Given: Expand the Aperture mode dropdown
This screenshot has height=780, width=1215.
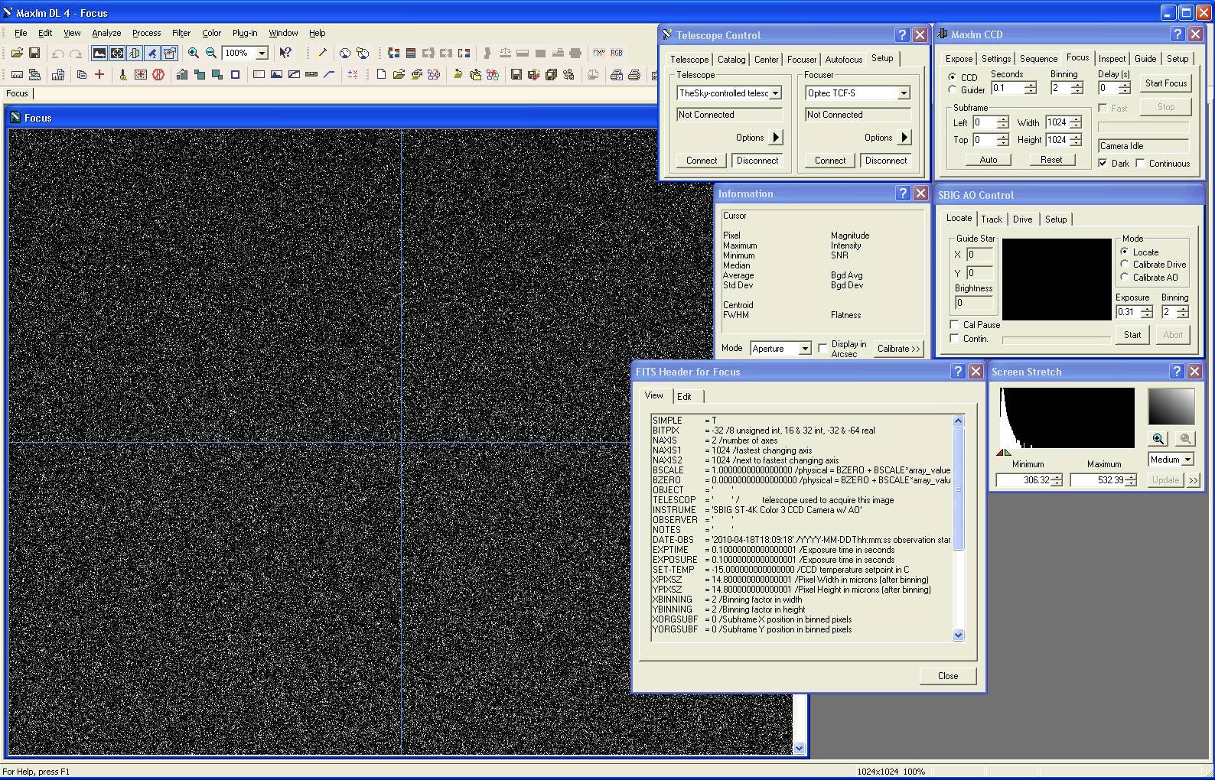Looking at the screenshot, I should (x=805, y=349).
